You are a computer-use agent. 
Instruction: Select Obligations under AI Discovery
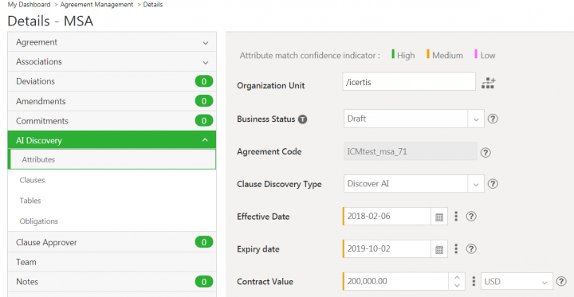tap(39, 221)
